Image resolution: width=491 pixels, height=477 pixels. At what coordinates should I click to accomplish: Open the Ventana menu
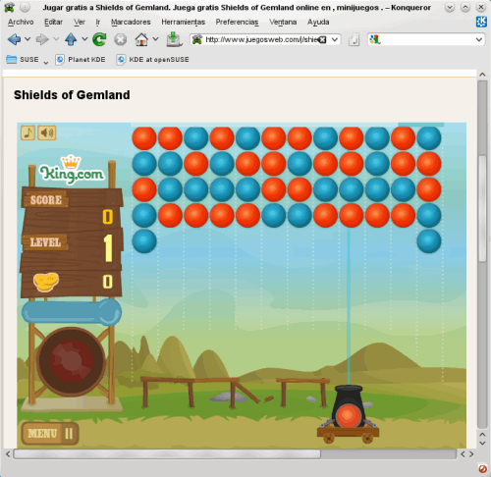pyautogui.click(x=283, y=22)
